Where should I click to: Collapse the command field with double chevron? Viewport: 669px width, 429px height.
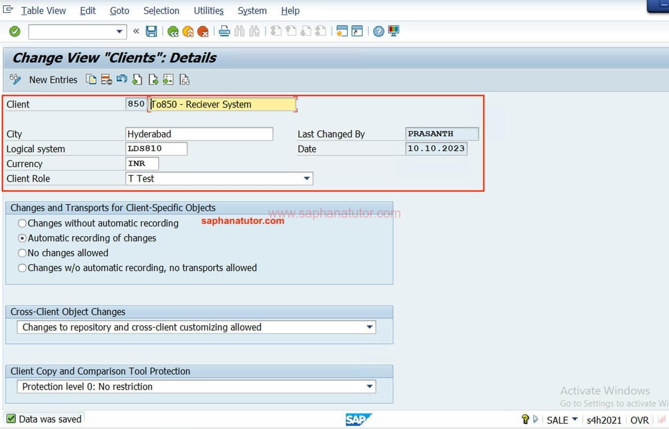(136, 32)
